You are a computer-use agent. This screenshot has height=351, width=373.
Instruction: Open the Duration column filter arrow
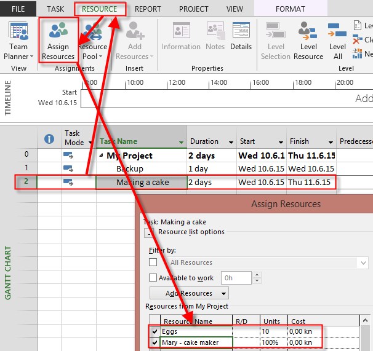(231, 142)
